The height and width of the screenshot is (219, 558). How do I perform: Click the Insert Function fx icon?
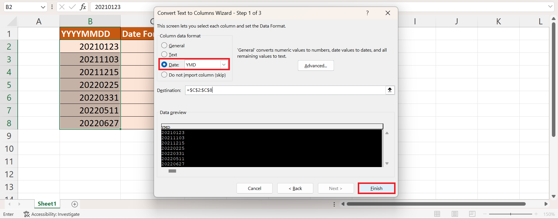(x=83, y=7)
